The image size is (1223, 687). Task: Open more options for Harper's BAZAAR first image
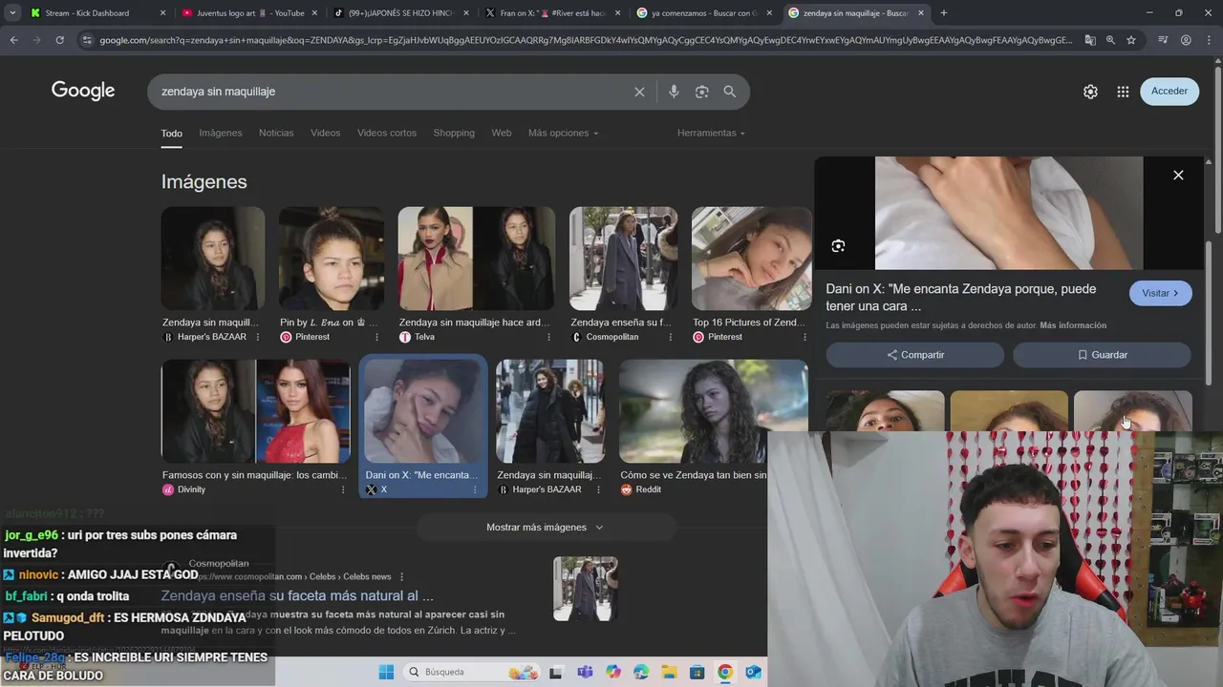258,337
